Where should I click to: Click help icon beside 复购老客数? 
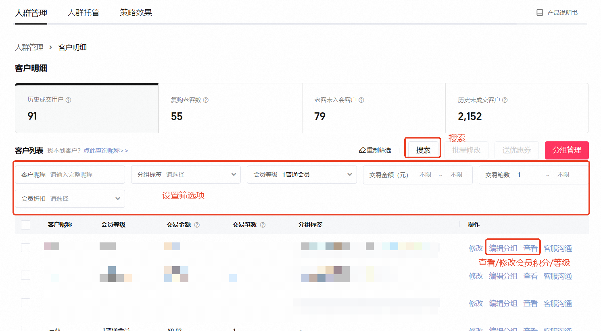[206, 100]
